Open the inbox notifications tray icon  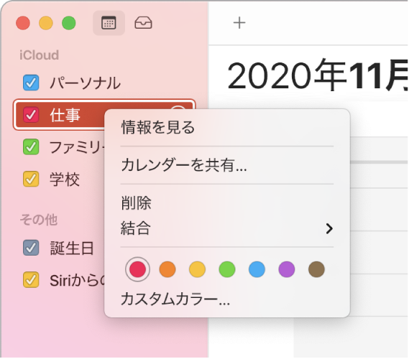point(143,23)
